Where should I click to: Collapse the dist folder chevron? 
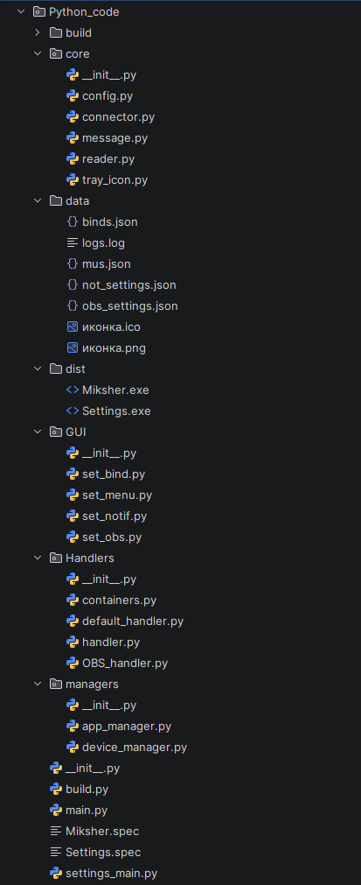point(38,369)
